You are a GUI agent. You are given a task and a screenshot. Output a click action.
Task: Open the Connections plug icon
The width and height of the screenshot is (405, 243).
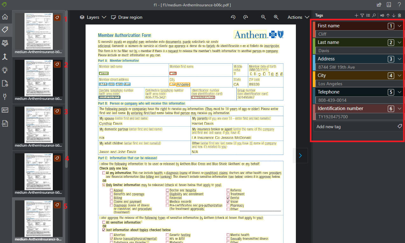click(x=5, y=96)
